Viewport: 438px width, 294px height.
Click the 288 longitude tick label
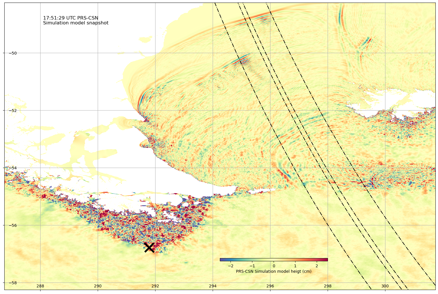(x=40, y=286)
